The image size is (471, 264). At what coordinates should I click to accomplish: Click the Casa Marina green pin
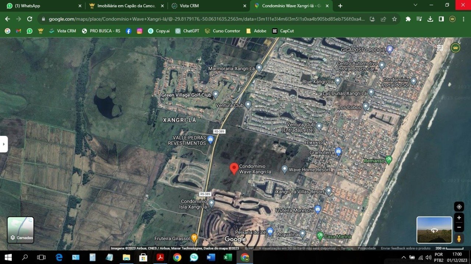point(320,236)
